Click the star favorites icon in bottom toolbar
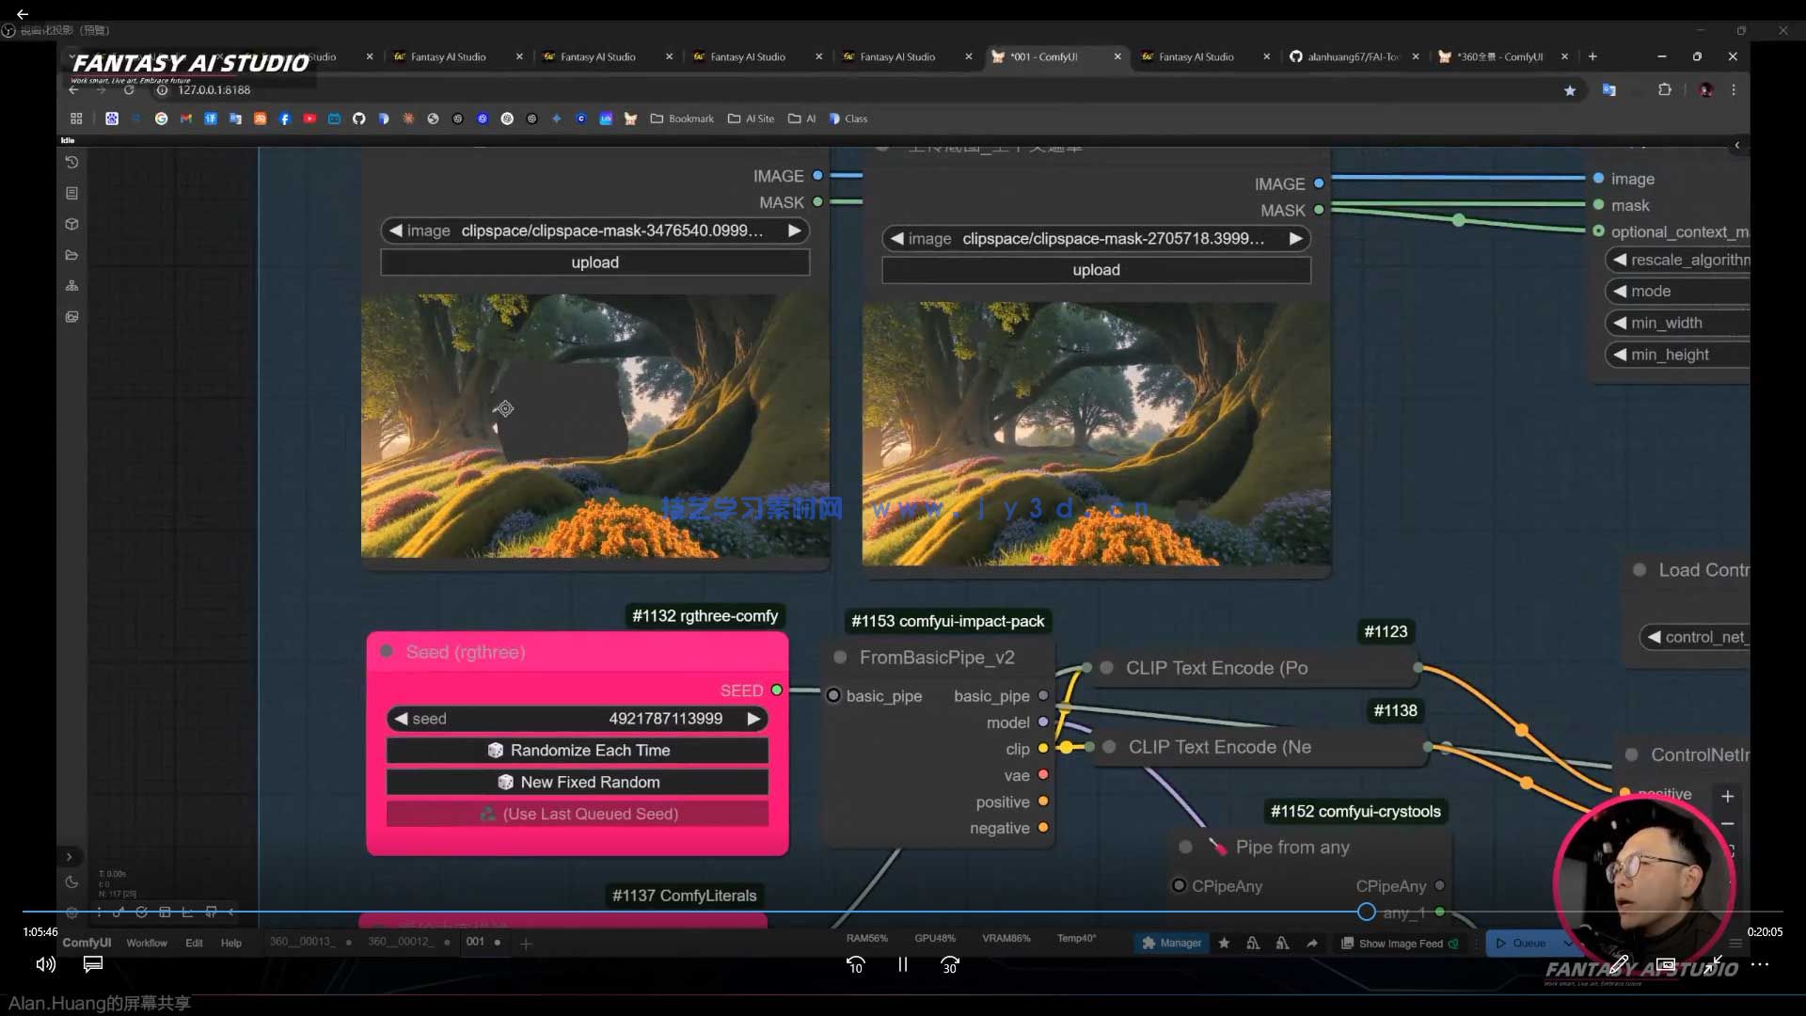 pos(1224,943)
